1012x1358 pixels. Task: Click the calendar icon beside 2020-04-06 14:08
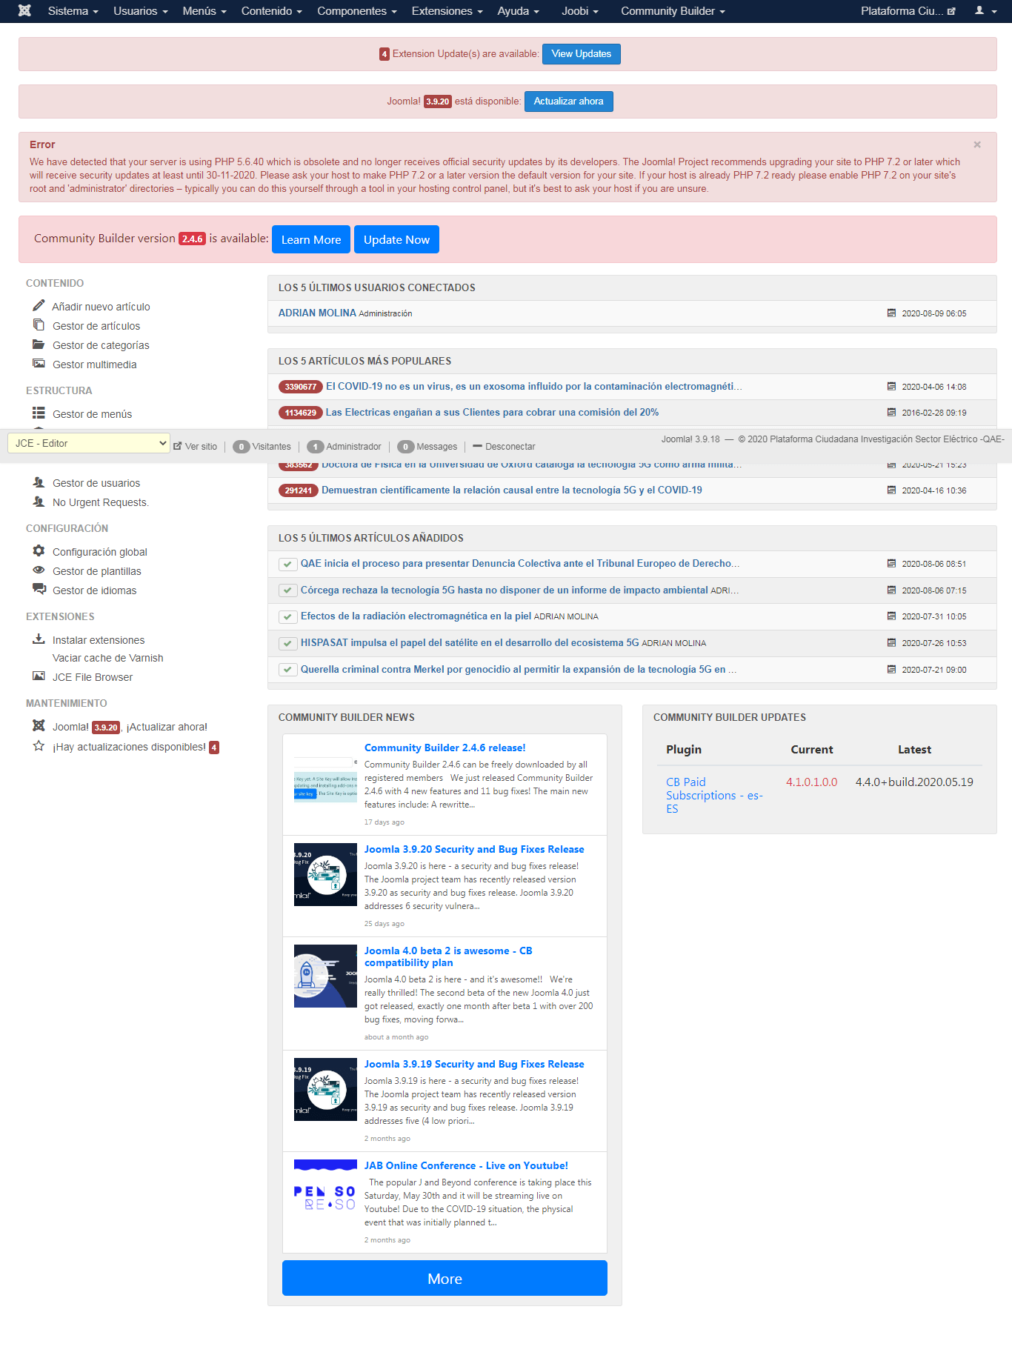tap(891, 386)
